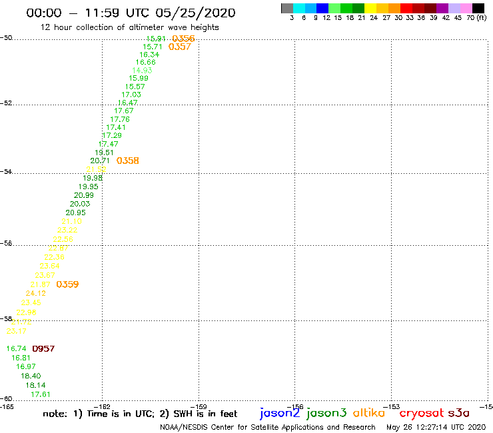Click the -54 latitude axis label

click(6, 172)
